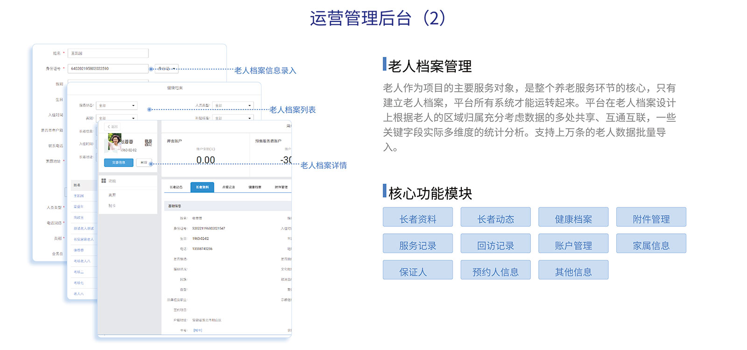Open the 身份证 type dropdown
Screen dimensions: 747x350
pyautogui.click(x=167, y=69)
